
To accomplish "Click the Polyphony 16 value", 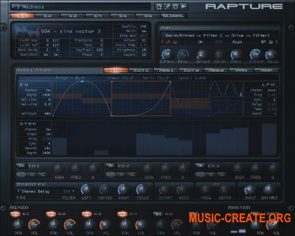I will click(144, 50).
